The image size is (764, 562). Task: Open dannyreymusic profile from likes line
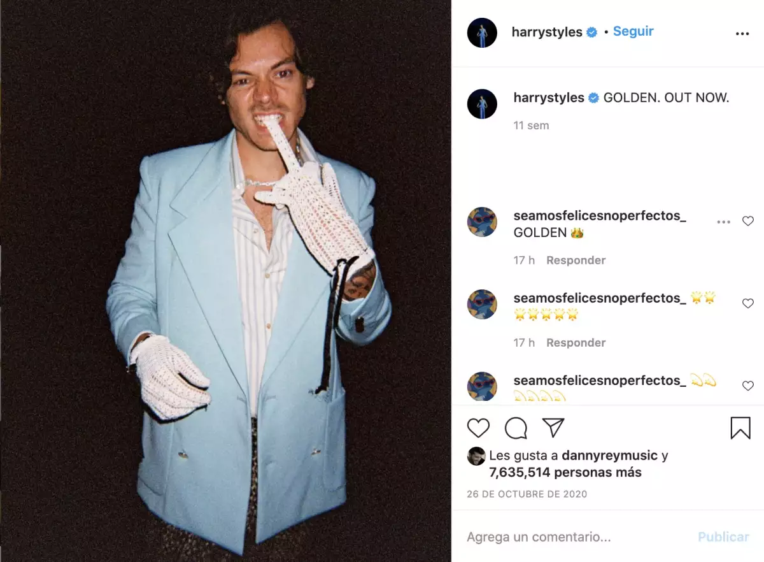point(609,456)
